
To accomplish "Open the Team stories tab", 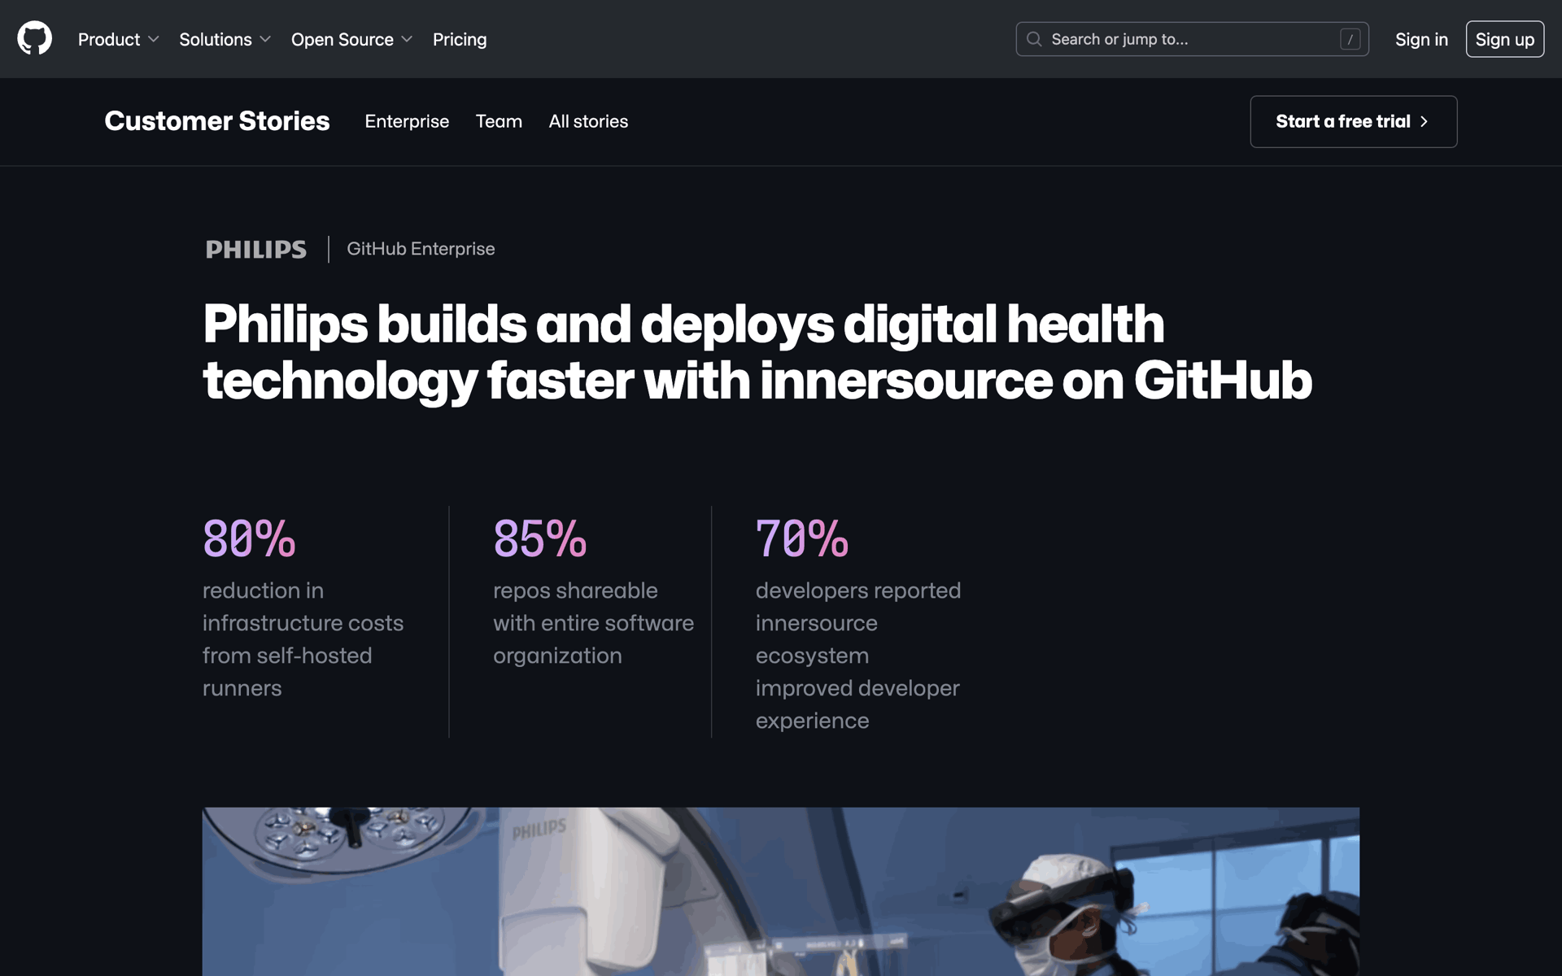I will [x=499, y=121].
